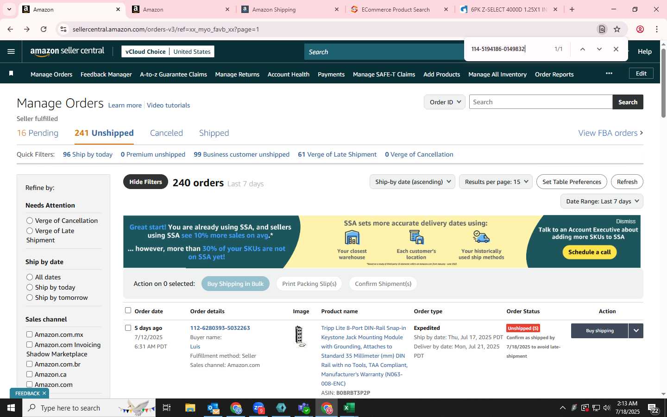Switch to the 16 Pending tab
This screenshot has width=667, height=417.
[38, 133]
